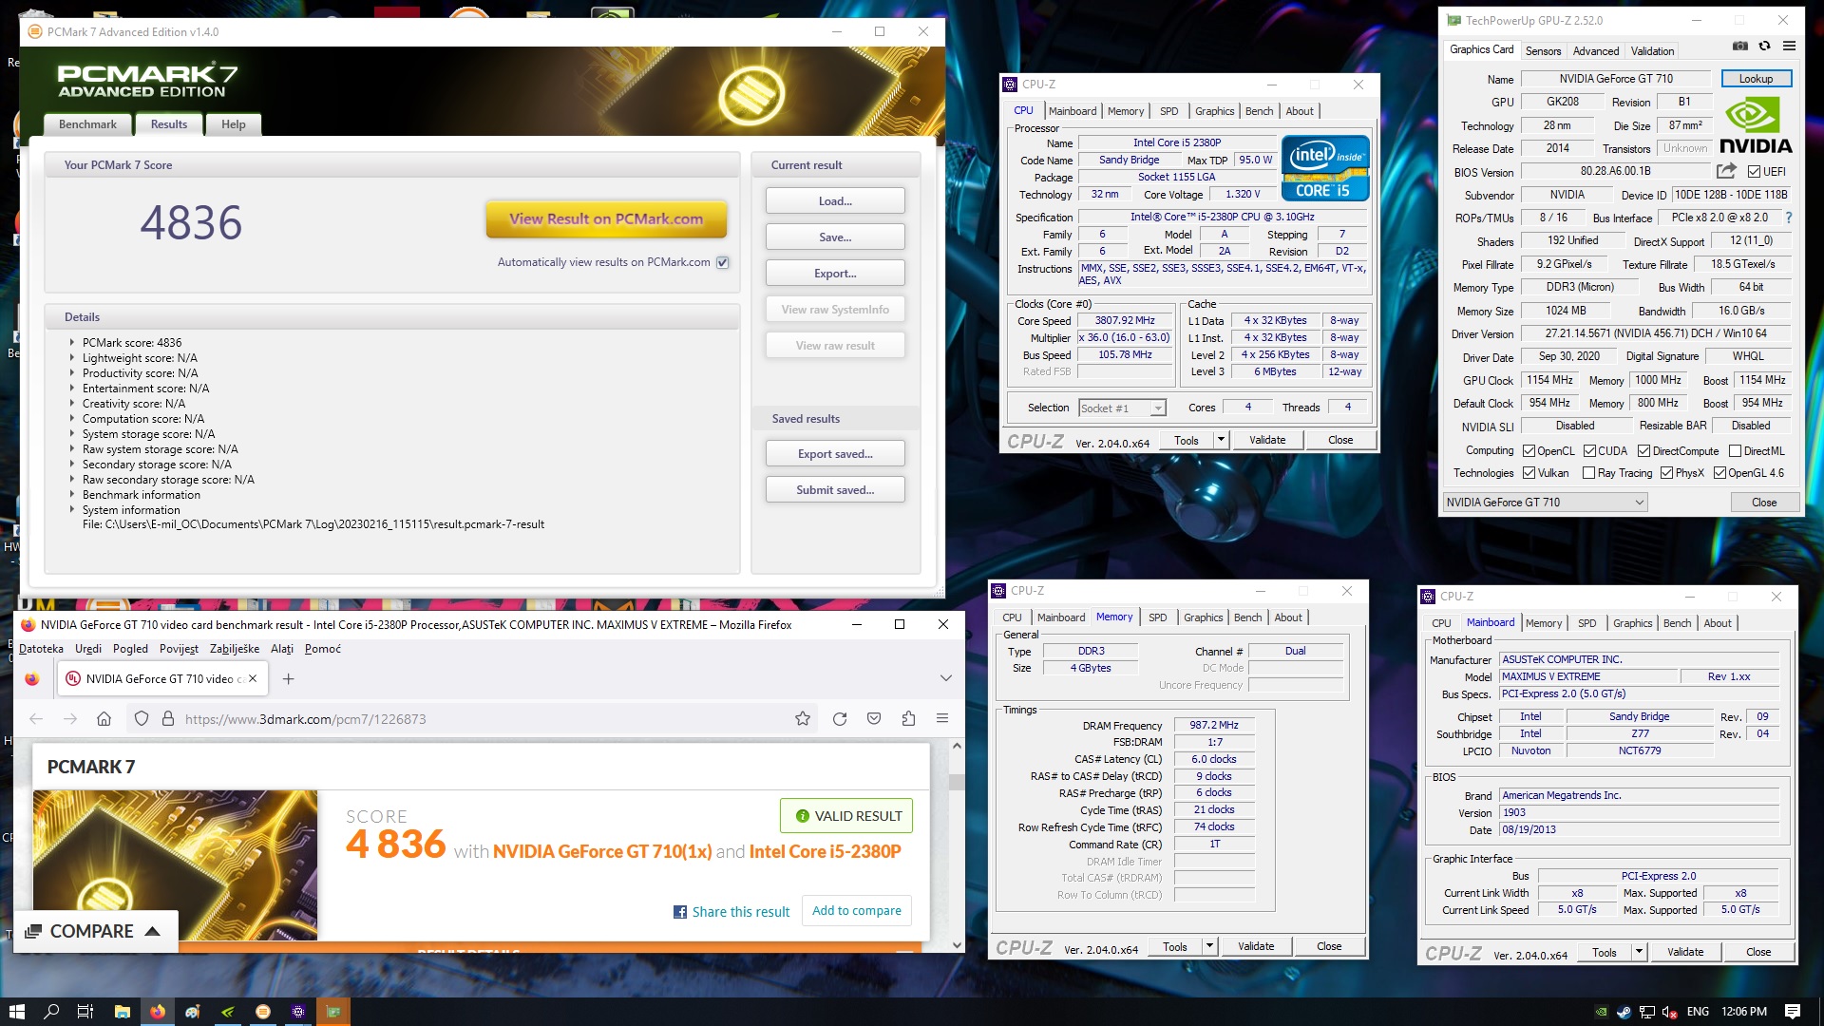The width and height of the screenshot is (1824, 1026).
Task: Click the shield tracking protection icon
Action: 142,719
